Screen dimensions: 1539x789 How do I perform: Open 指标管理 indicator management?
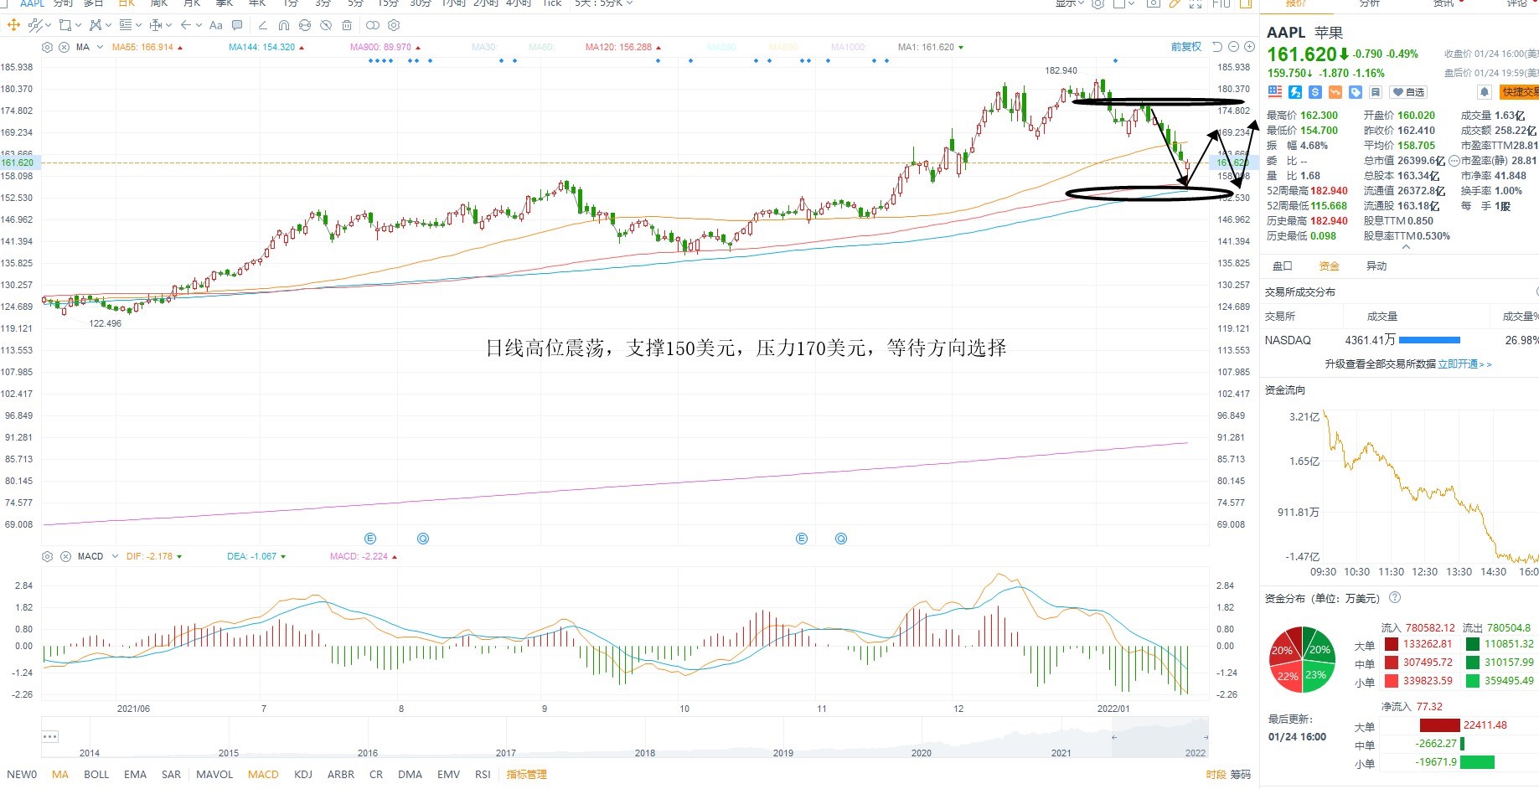tap(526, 775)
